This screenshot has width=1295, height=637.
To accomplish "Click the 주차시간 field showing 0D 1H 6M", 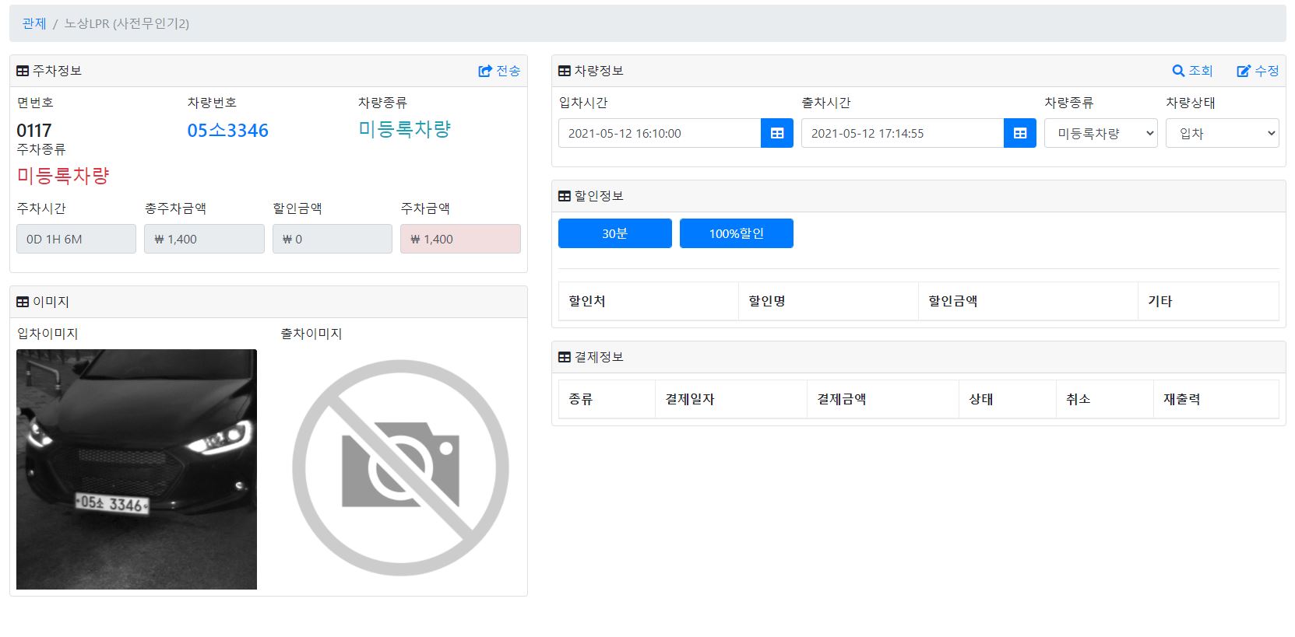I will (76, 239).
